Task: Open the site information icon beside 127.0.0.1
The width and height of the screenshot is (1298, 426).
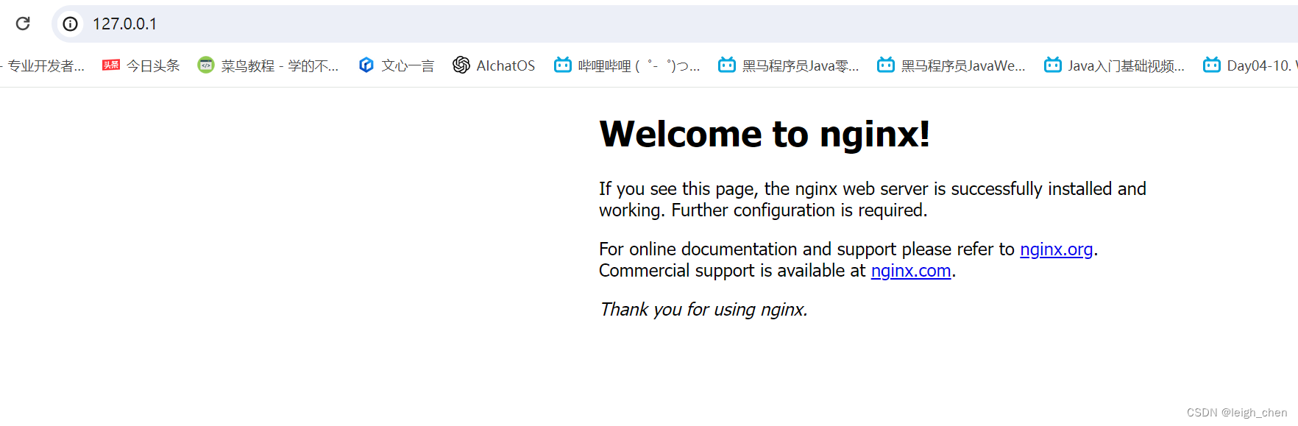Action: point(70,24)
